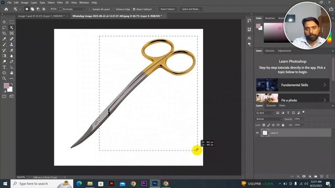The image size is (335, 188).
Task: Select the Lasso tool
Action: point(4,28)
